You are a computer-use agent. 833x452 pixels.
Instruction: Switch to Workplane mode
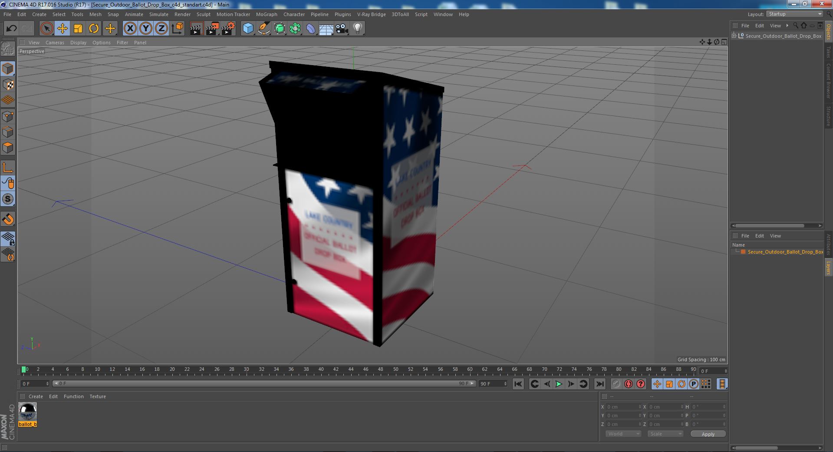pyautogui.click(x=8, y=100)
